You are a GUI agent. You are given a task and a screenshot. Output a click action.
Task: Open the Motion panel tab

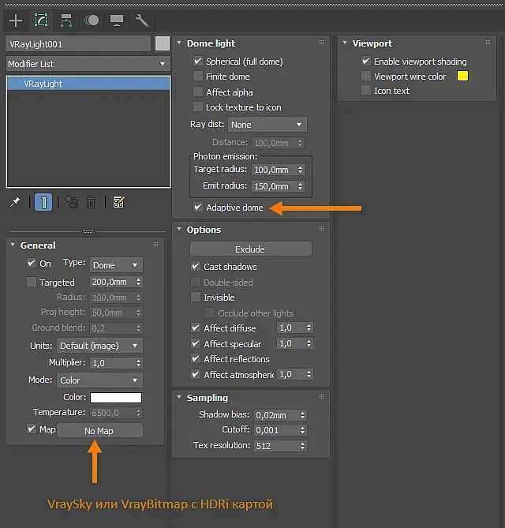pos(92,21)
